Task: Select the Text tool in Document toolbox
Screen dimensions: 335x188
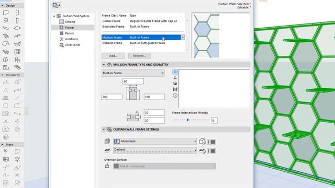Action: click(6, 90)
